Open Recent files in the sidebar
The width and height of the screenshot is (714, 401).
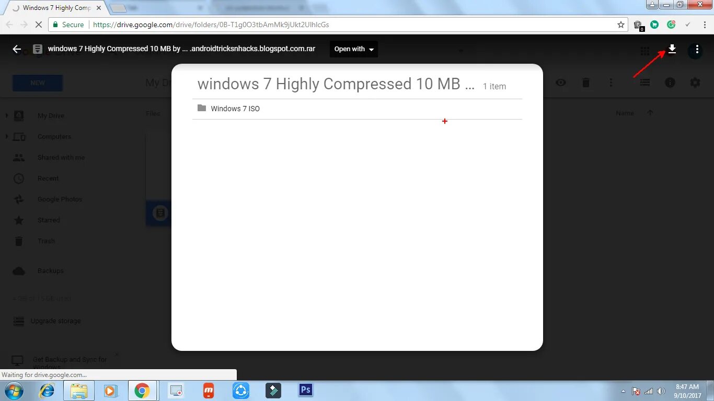click(48, 179)
